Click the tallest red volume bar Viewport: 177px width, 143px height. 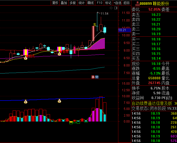pyautogui.click(x=101, y=109)
